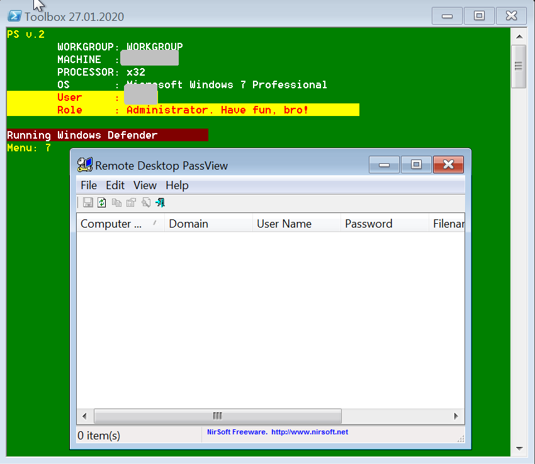535x464 pixels.
Task: Sort by Computer column header
Action: tap(120, 223)
